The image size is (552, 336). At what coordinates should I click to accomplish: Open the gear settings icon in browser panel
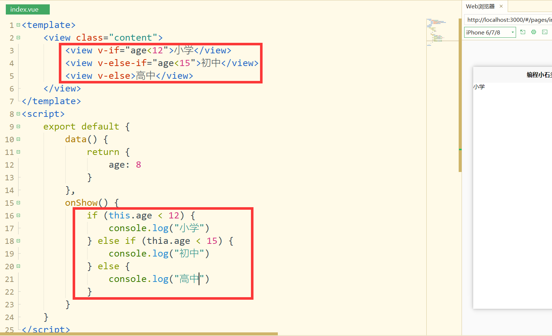click(x=533, y=32)
